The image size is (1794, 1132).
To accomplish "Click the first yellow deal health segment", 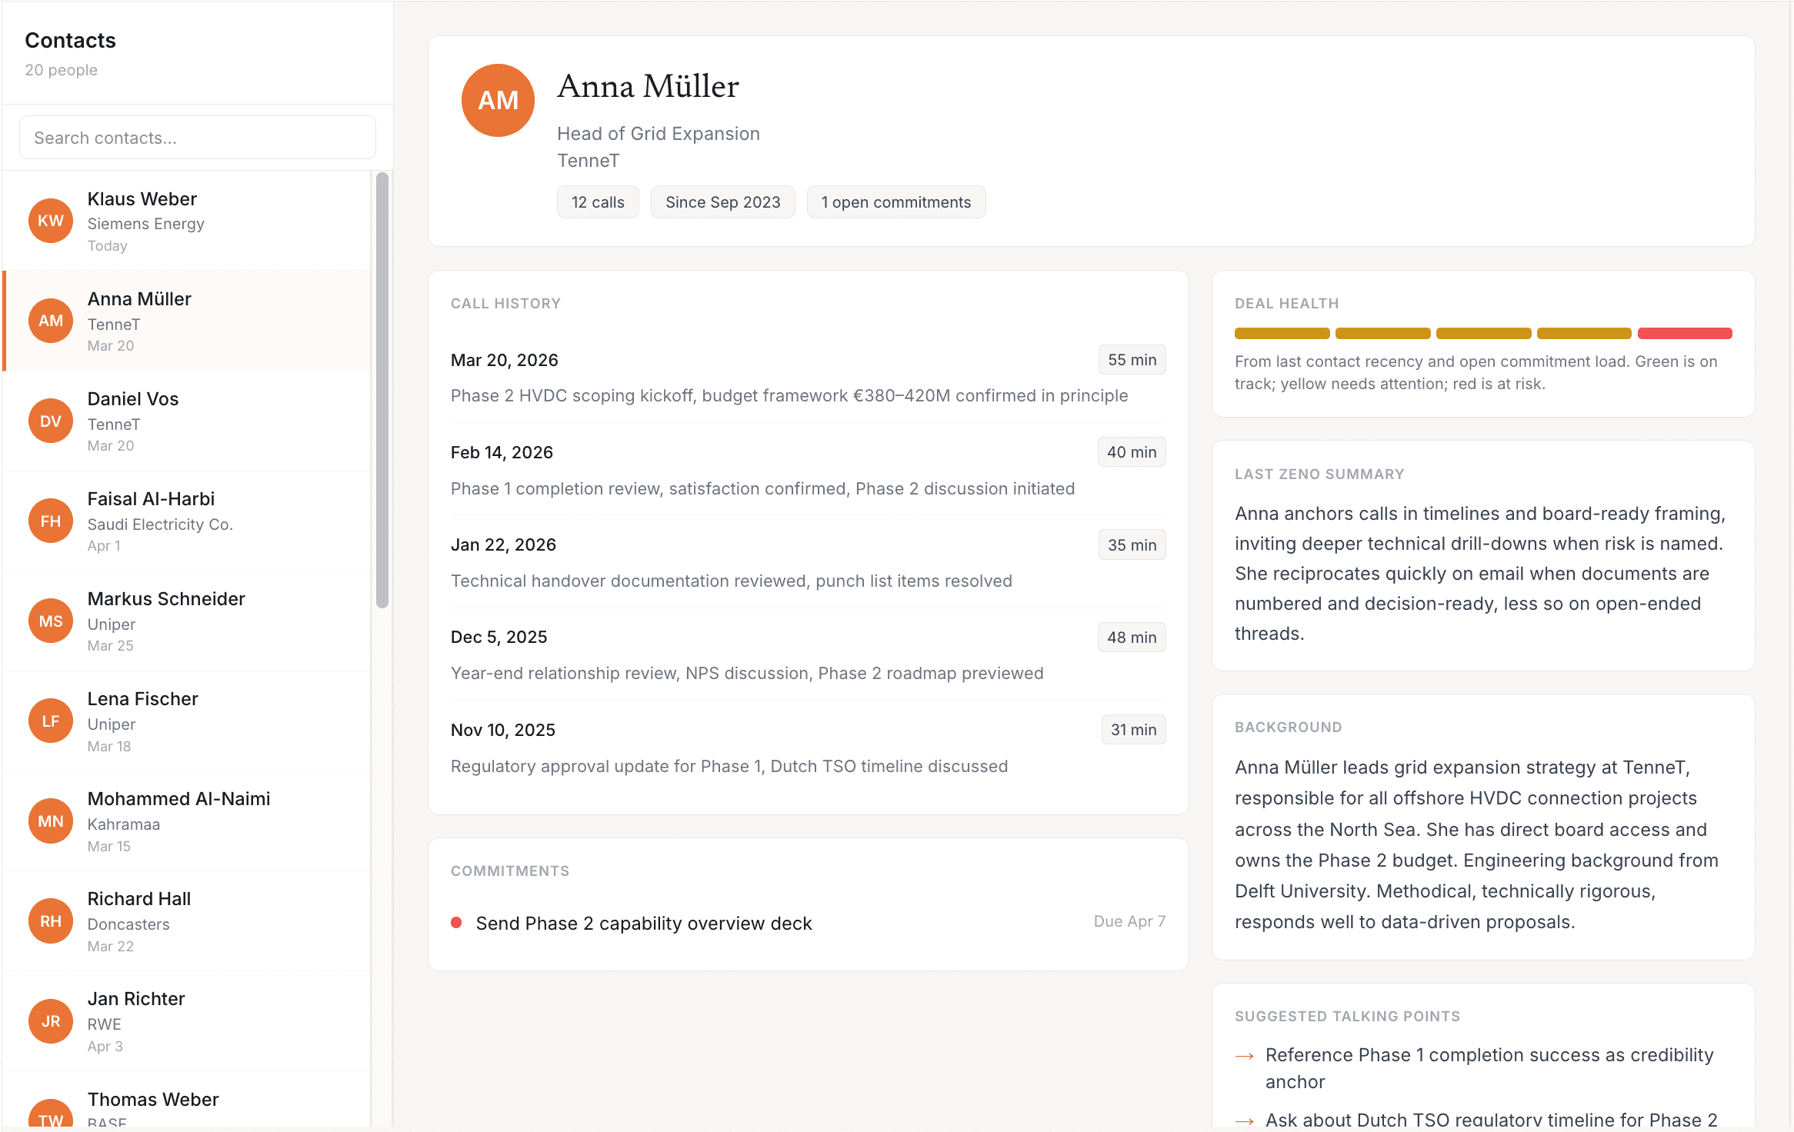I will tap(1282, 334).
